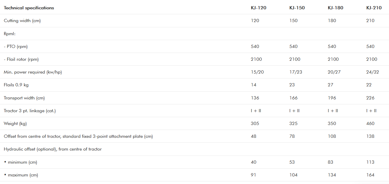Click the Offset from centre of tractor label

pyautogui.click(x=78, y=136)
